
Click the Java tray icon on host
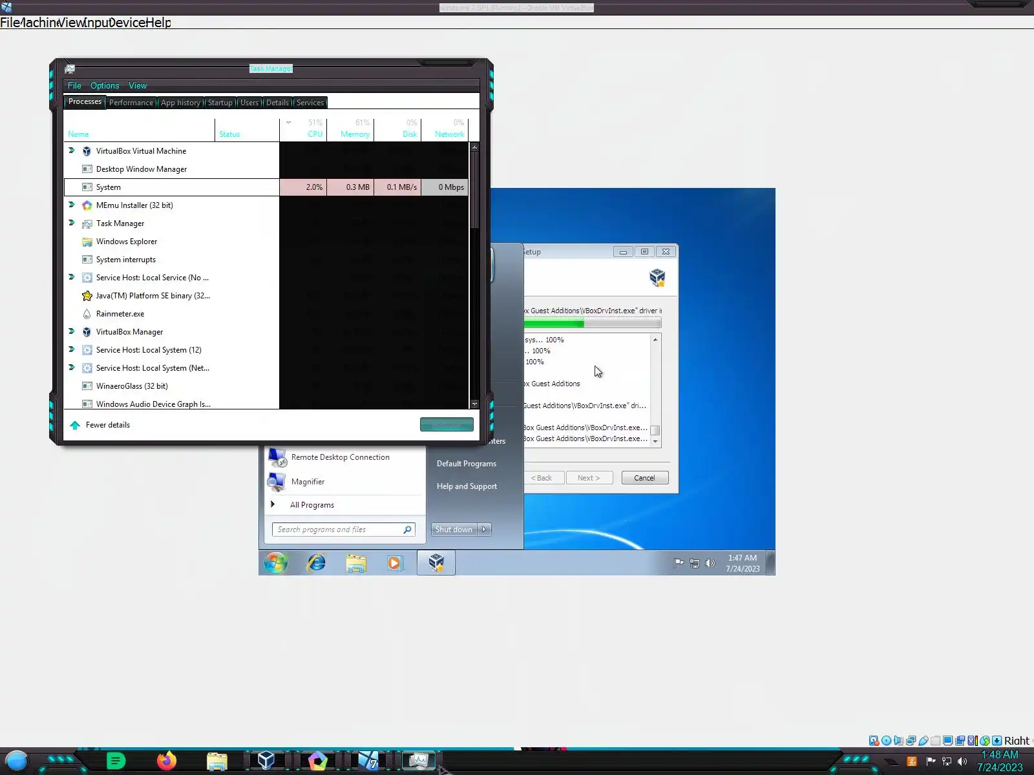pos(912,761)
